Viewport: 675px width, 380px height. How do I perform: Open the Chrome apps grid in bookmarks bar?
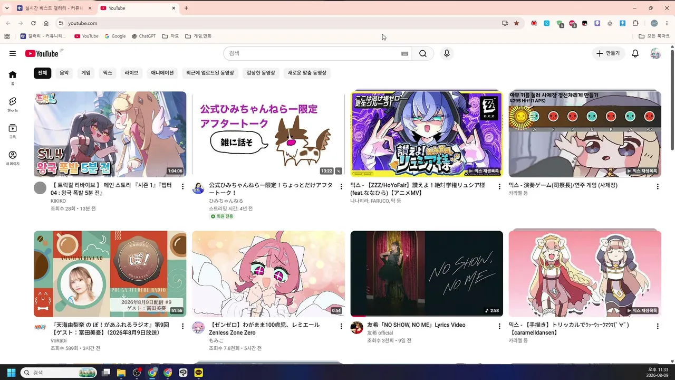(x=7, y=36)
